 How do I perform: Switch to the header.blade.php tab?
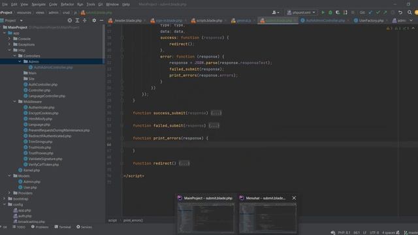click(127, 20)
